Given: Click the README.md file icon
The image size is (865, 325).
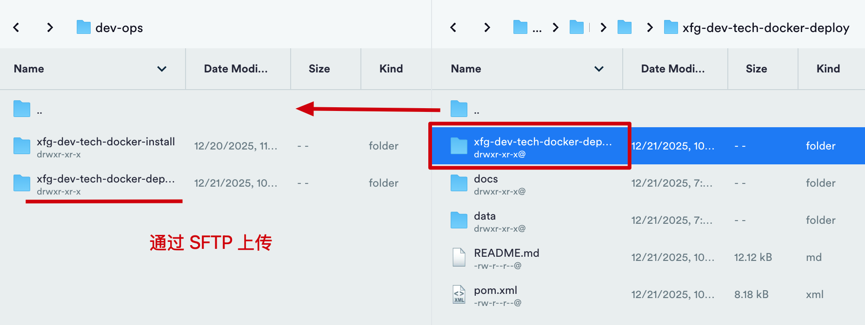Looking at the screenshot, I should point(459,257).
